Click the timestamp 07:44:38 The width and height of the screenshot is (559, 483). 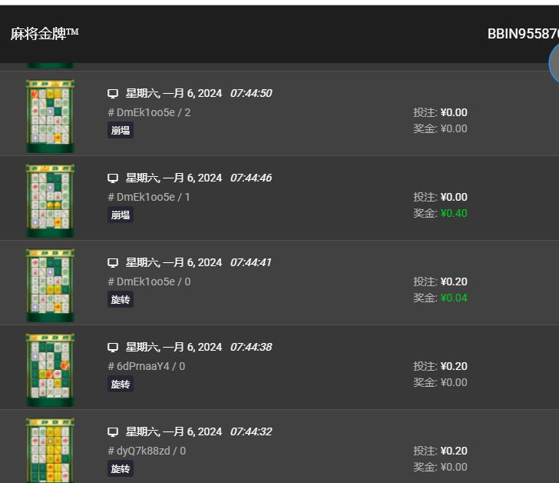[x=251, y=347]
